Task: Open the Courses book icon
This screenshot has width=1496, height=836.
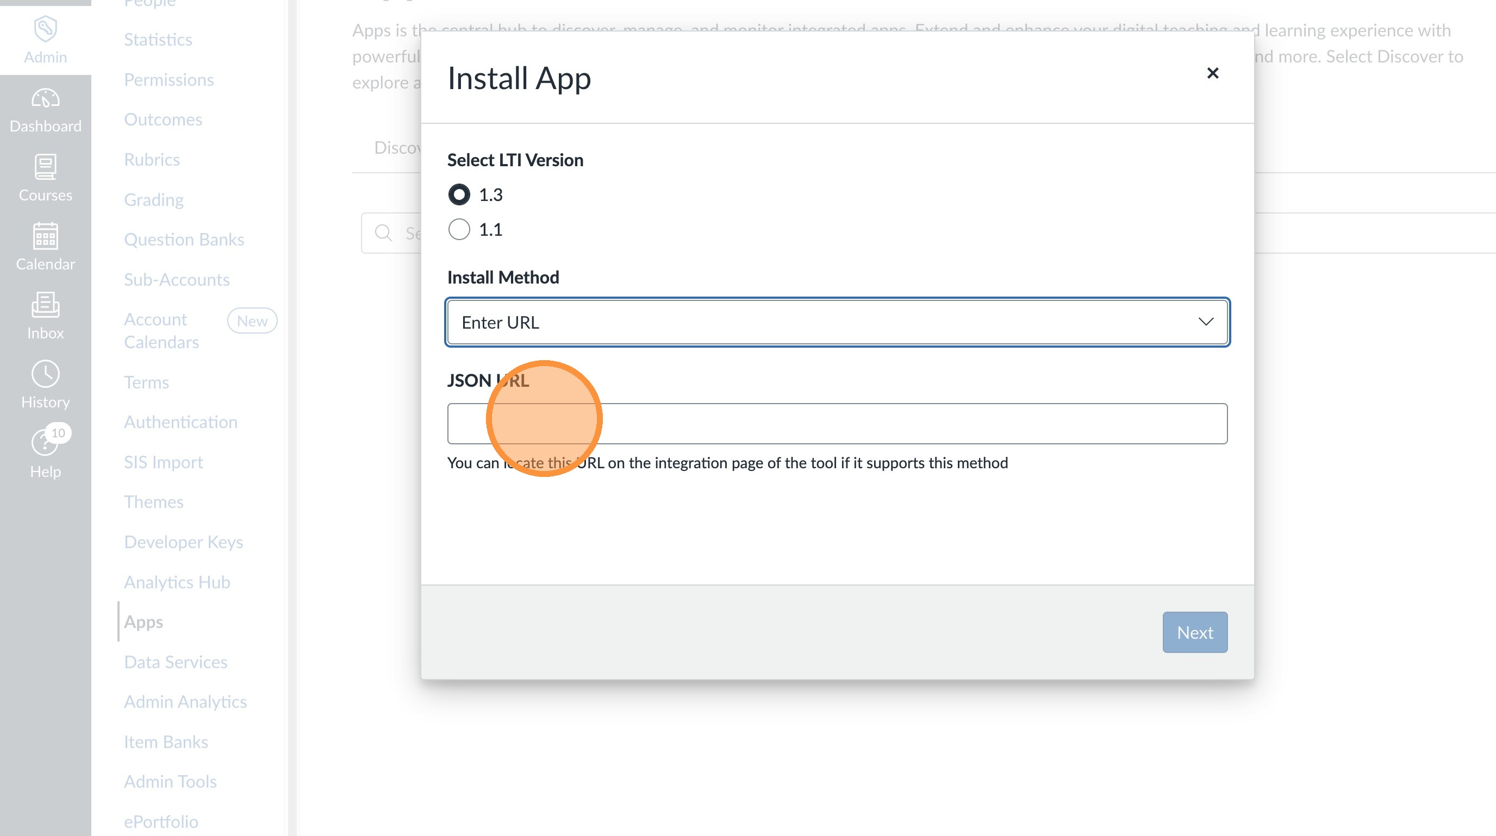Action: tap(45, 168)
